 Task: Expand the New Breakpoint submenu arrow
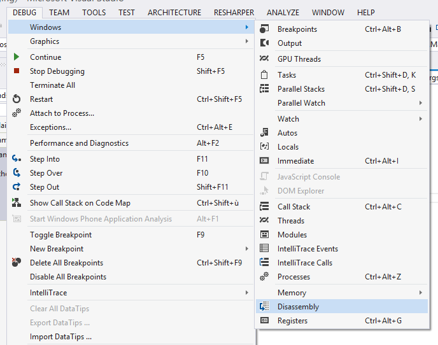[247, 249]
